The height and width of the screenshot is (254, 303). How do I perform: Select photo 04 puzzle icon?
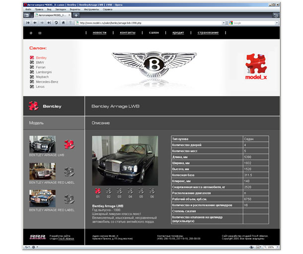point(131,191)
